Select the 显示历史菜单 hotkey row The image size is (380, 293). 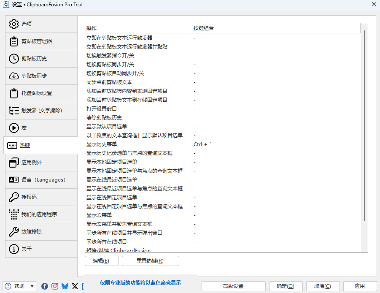(x=139, y=144)
